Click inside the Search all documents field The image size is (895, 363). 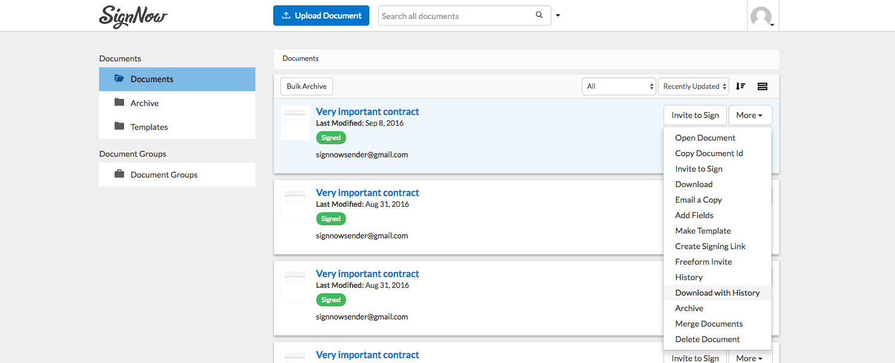click(453, 15)
